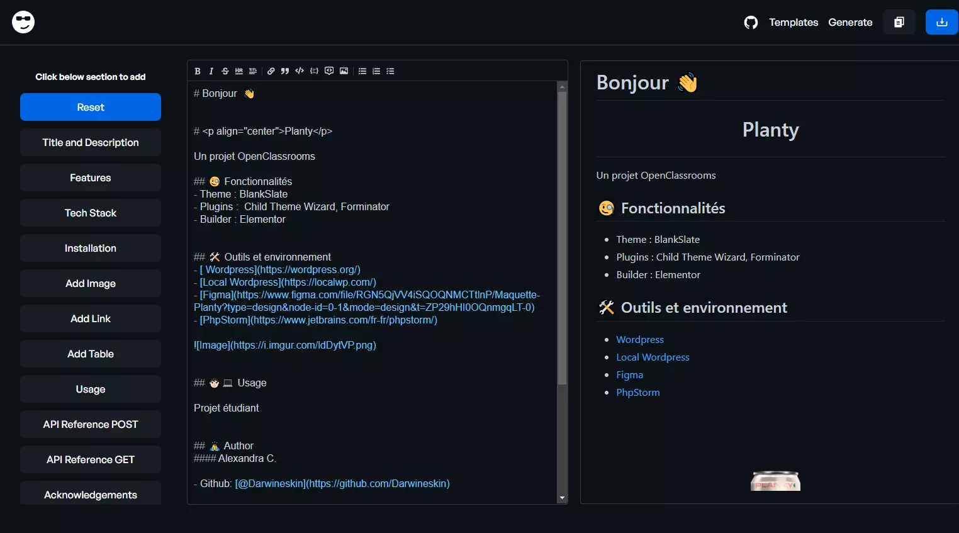Insert an ordered numbered list

point(376,71)
